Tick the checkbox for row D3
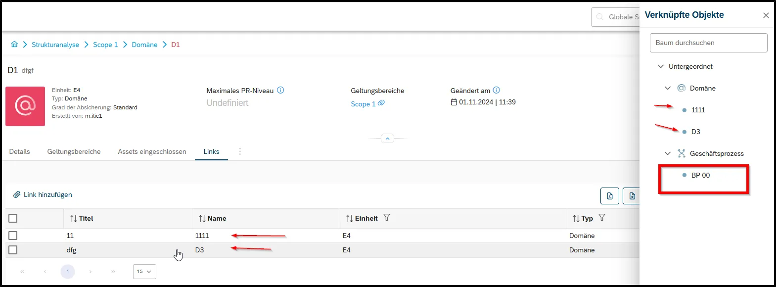The width and height of the screenshot is (776, 287). [x=13, y=250]
